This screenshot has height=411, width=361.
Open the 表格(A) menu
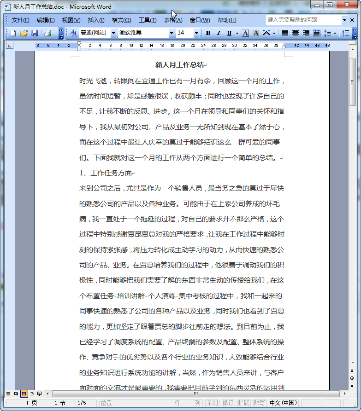[173, 20]
